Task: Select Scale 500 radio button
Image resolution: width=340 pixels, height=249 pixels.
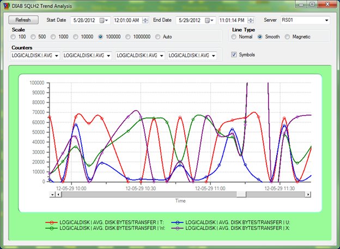Action: (38, 37)
